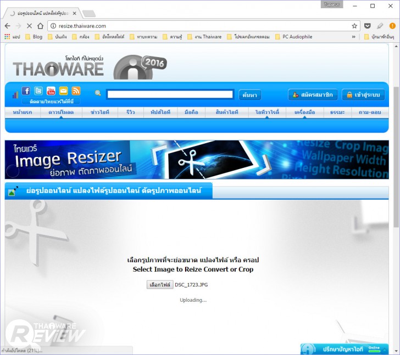Click the Image Resizer banner
The height and width of the screenshot is (355, 400).
pyautogui.click(x=197, y=160)
